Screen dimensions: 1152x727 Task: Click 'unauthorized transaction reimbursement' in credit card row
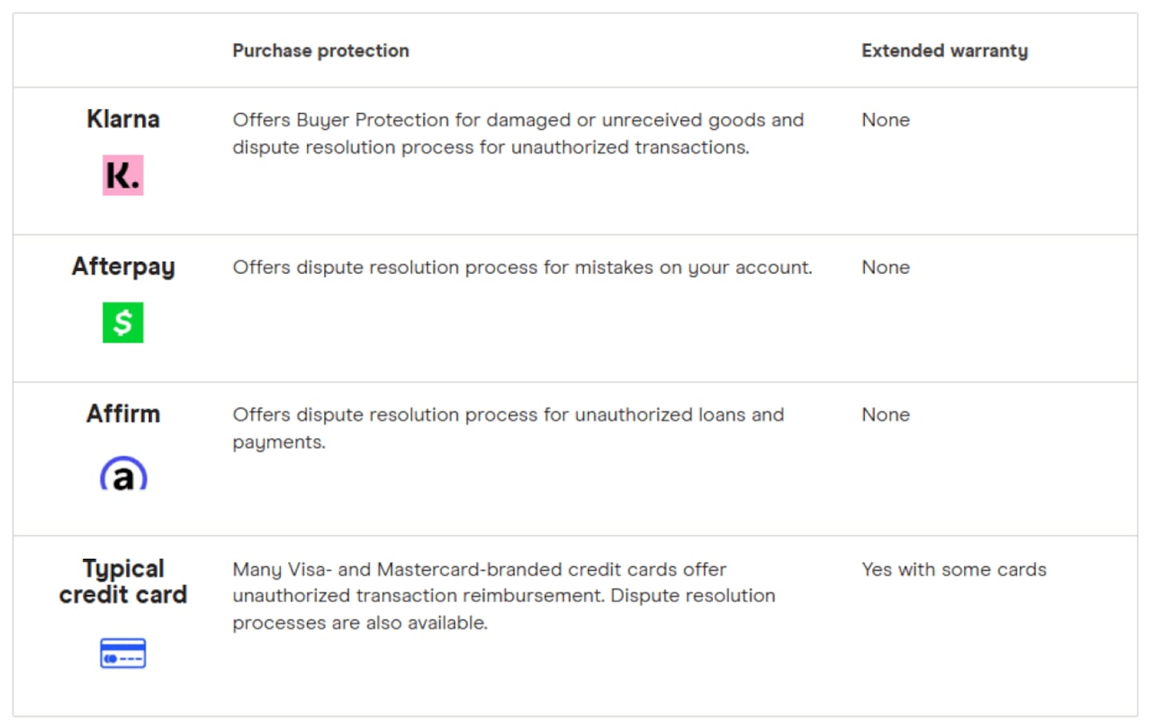pyautogui.click(x=418, y=596)
